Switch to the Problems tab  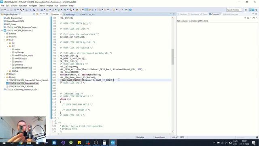(x=193, y=15)
